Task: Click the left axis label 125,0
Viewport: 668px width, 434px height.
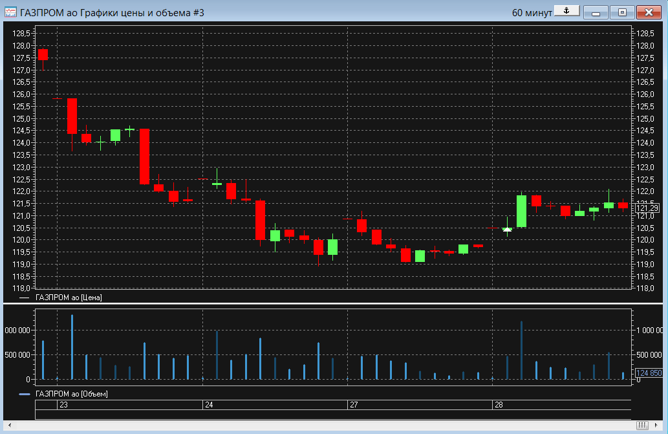Action: [x=21, y=118]
